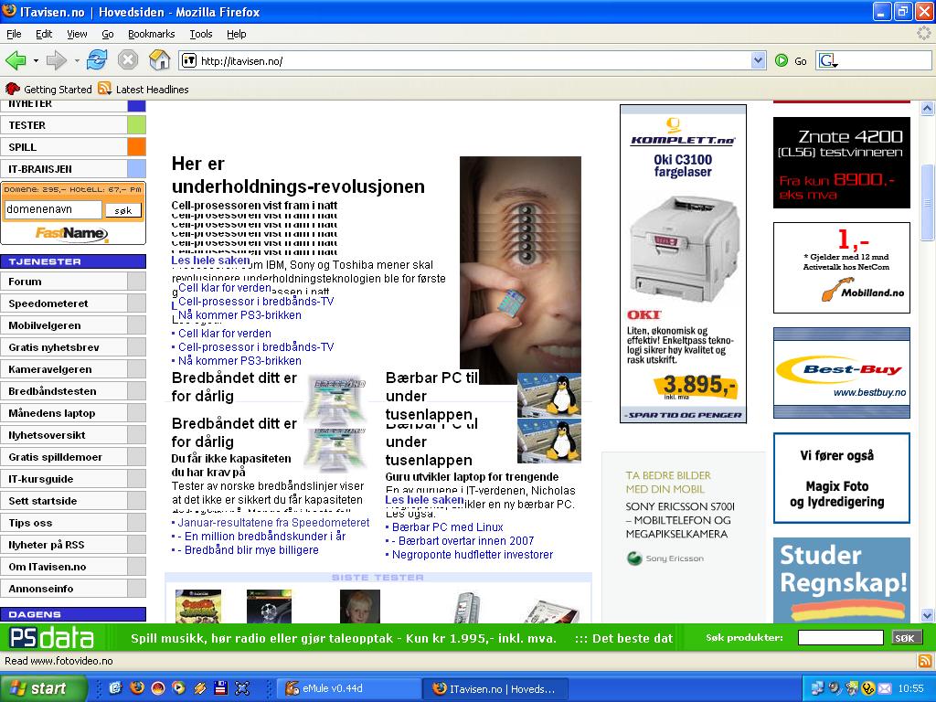This screenshot has height=702, width=936.
Task: Click the Google search engine icon
Action: 826,61
